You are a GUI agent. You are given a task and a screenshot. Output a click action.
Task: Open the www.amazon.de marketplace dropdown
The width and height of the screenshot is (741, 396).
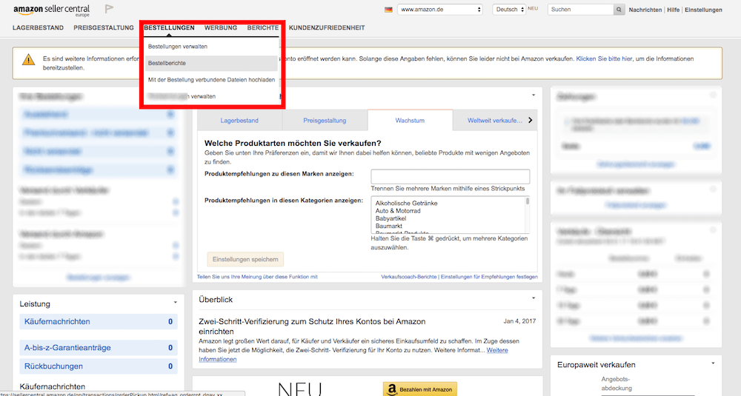440,10
